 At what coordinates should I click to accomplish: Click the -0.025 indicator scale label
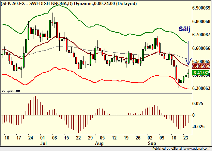(198, 127)
